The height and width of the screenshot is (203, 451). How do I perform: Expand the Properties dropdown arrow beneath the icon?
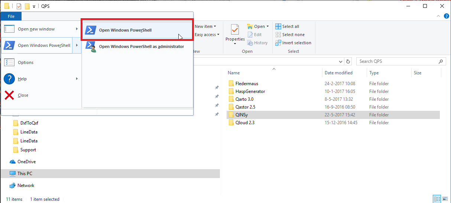tap(235, 44)
